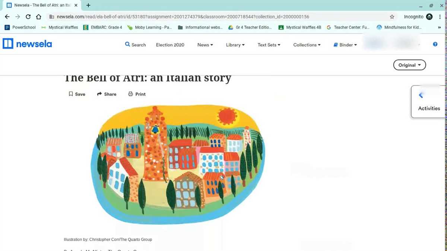Click the browser forward arrow
This screenshot has width=447, height=251.
coord(18,17)
